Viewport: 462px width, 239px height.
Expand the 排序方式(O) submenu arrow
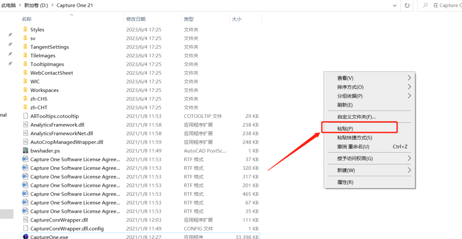point(409,87)
